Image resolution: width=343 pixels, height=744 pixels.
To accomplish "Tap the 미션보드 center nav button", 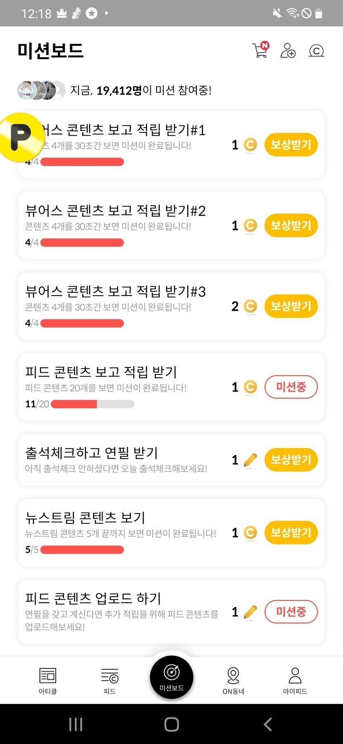I will 171,677.
